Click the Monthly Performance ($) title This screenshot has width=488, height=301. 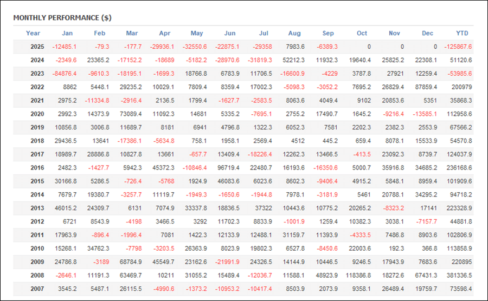click(62, 17)
